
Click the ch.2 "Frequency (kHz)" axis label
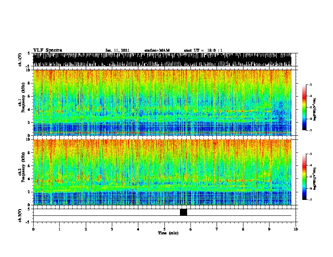point(24,167)
